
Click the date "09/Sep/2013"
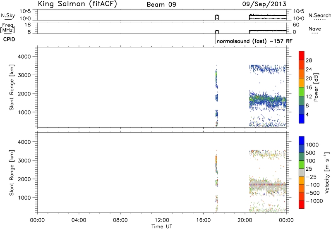(264, 4)
